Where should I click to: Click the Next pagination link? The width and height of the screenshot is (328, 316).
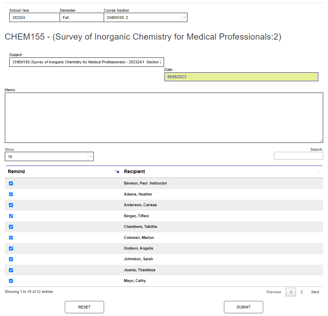(315, 292)
